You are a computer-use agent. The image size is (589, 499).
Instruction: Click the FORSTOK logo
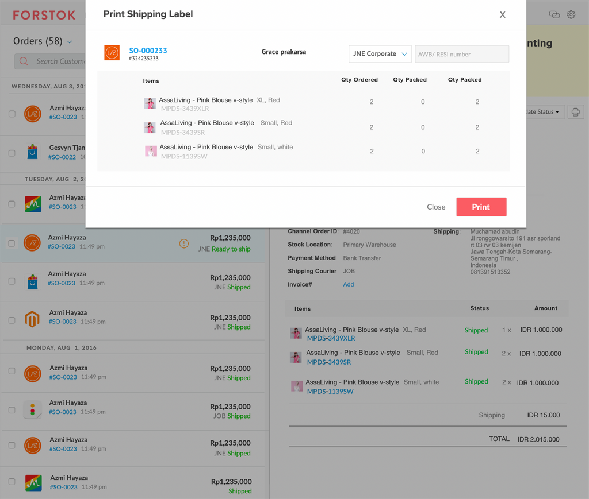click(x=44, y=15)
